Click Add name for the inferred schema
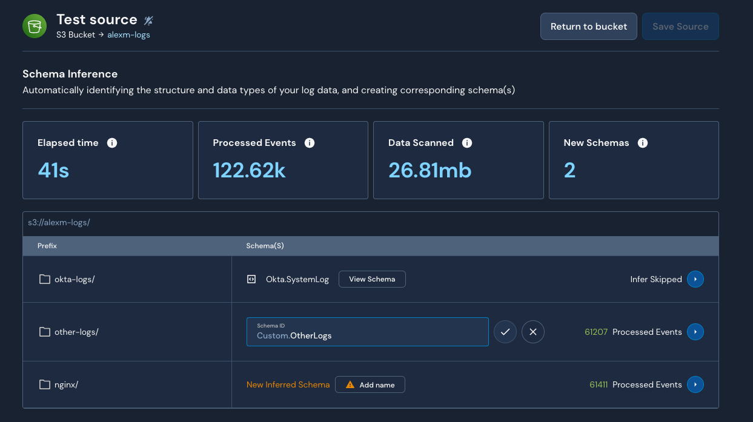 pos(370,384)
